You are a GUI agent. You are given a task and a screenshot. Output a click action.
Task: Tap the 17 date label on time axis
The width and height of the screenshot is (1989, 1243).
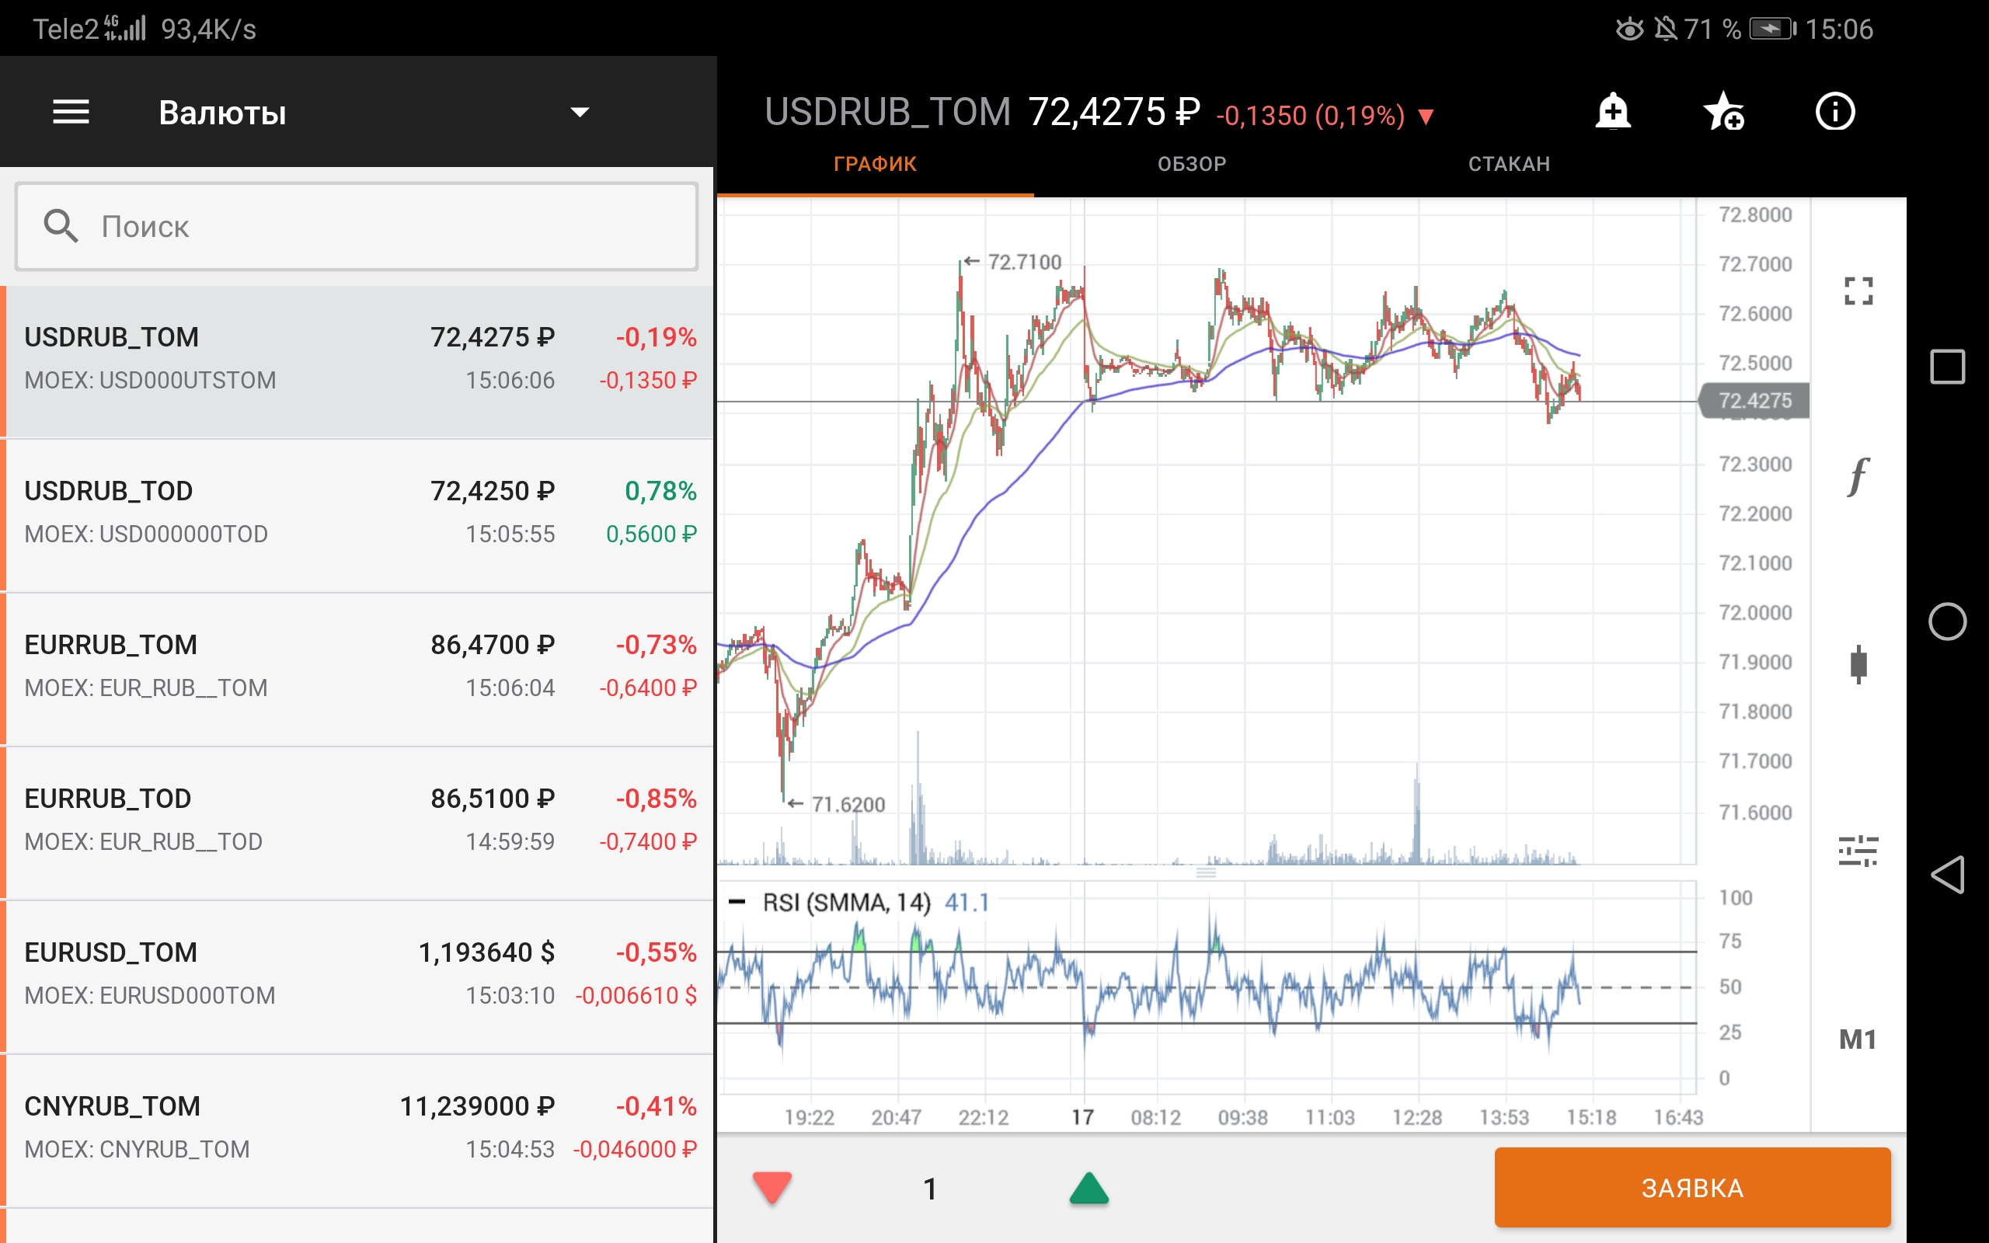click(1082, 1117)
